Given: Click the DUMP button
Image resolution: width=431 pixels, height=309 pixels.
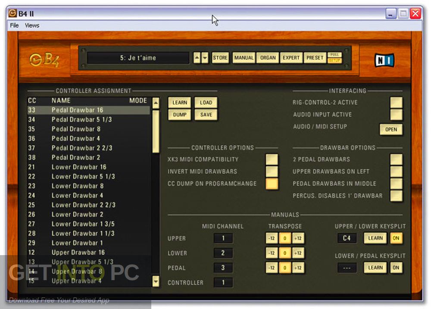Looking at the screenshot, I should click(x=179, y=115).
